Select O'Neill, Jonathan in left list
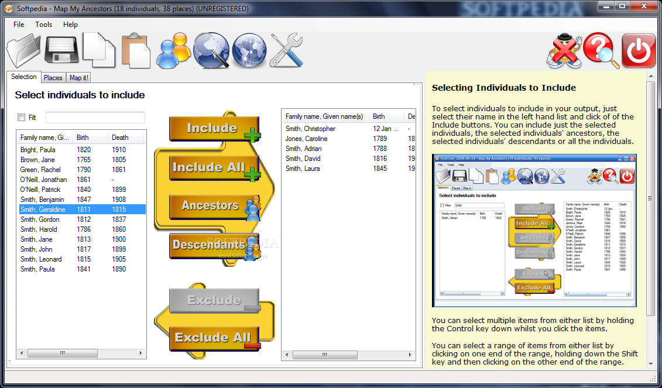The width and height of the screenshot is (662, 388). 82,180
